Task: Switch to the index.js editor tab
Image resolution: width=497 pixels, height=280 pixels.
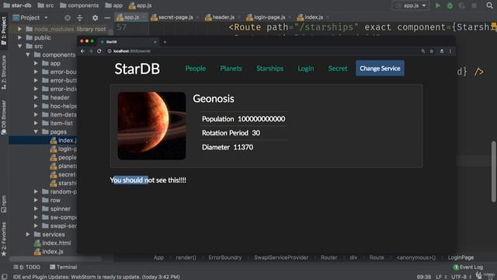Action: [313, 17]
